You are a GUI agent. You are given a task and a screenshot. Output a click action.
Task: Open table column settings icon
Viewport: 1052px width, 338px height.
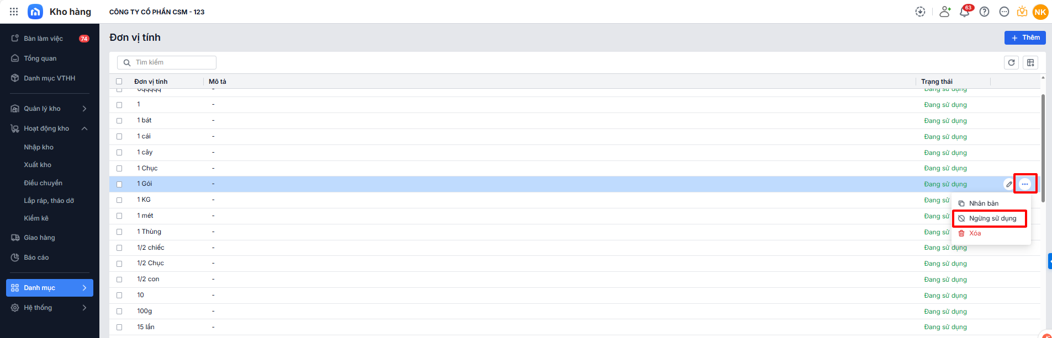[x=1030, y=63]
